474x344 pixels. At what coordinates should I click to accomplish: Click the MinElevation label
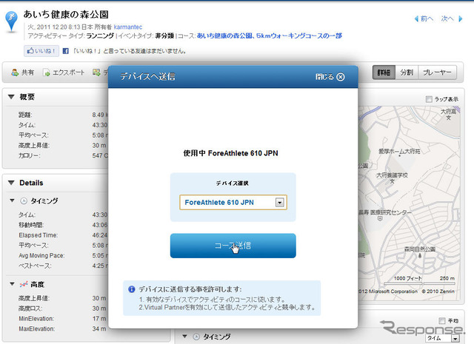(x=36, y=319)
